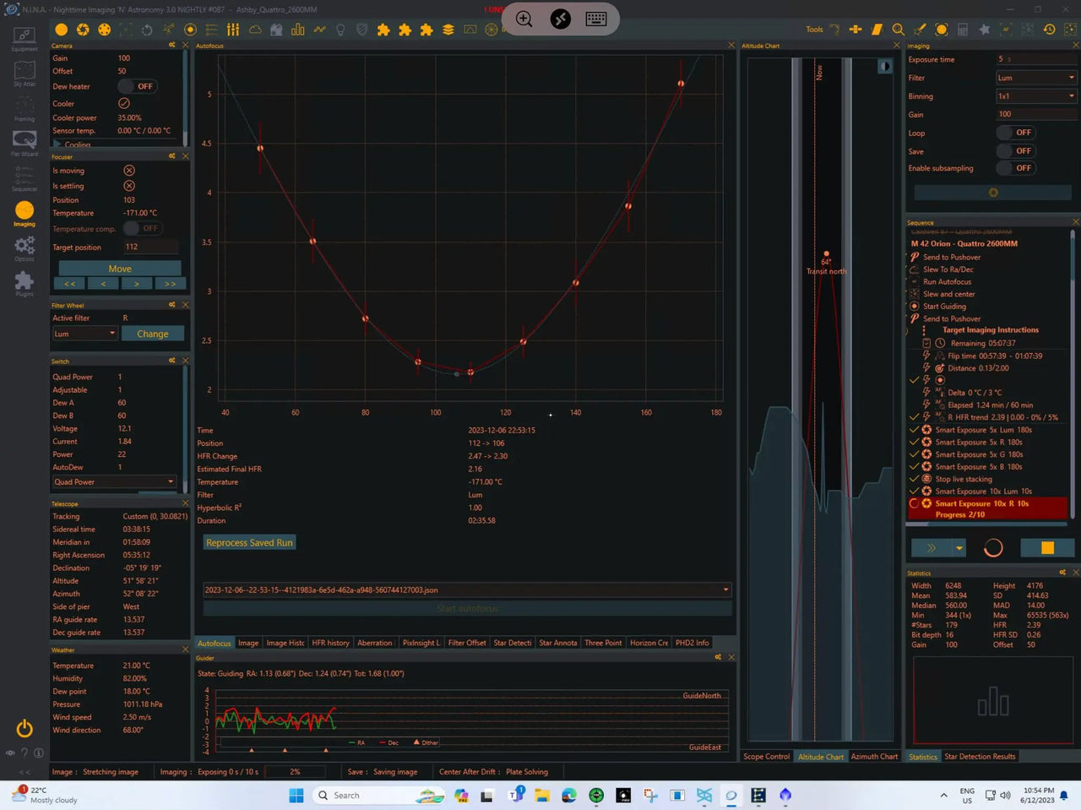The width and height of the screenshot is (1081, 810).
Task: Switch to the HFR history tab
Action: pos(330,643)
